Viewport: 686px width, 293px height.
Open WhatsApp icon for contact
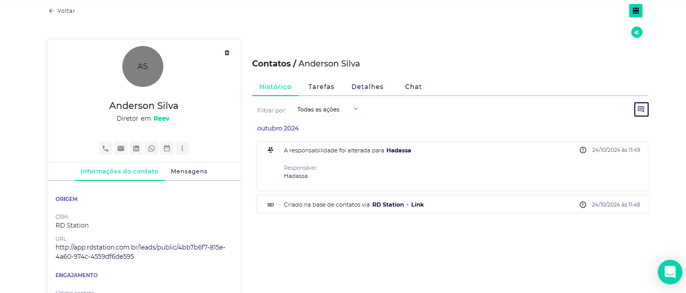tap(152, 148)
